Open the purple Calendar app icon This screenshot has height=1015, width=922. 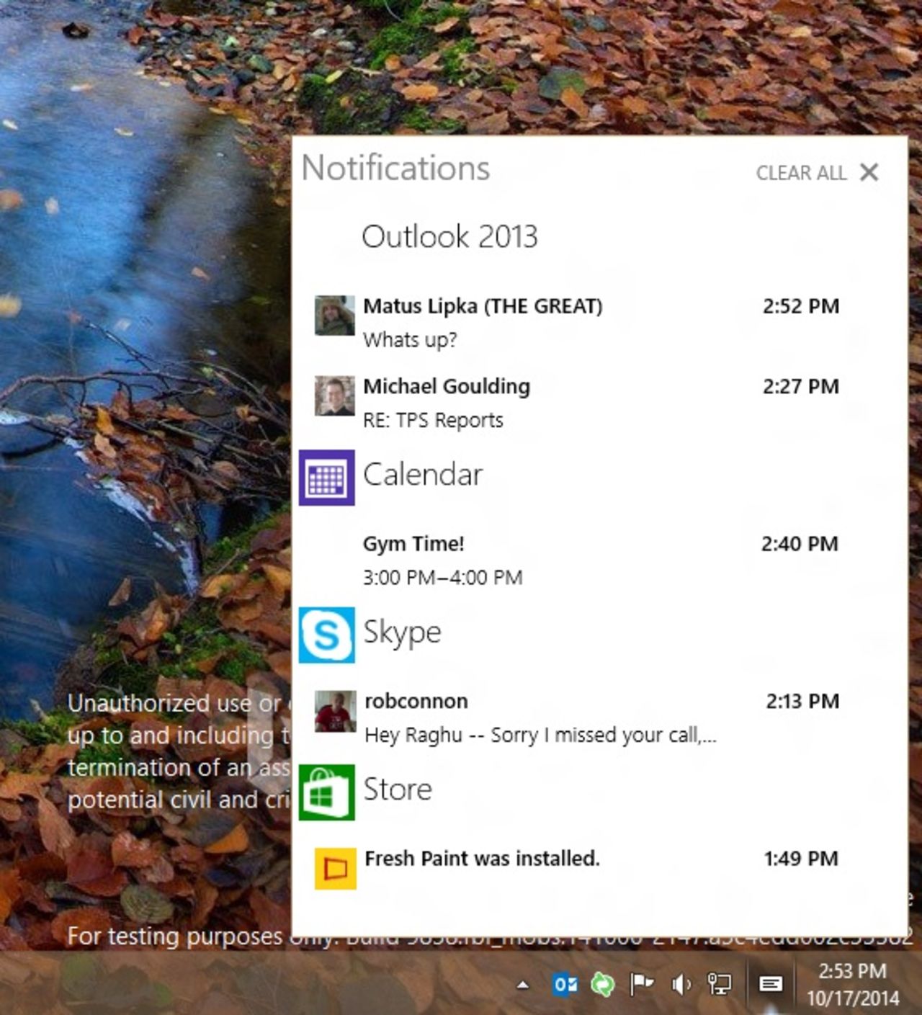(327, 474)
